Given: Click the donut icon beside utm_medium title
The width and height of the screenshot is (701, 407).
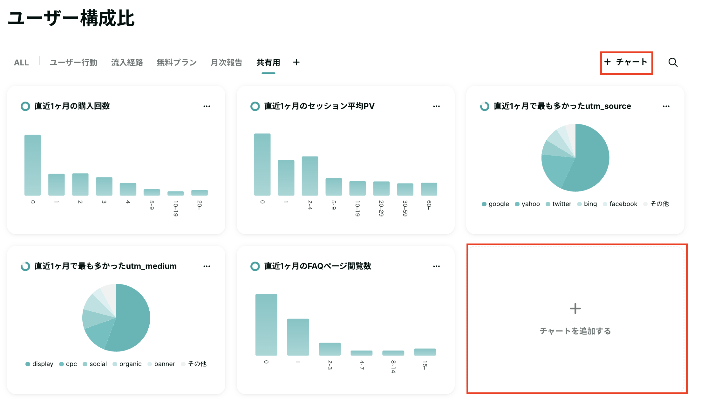Looking at the screenshot, I should tap(25, 266).
